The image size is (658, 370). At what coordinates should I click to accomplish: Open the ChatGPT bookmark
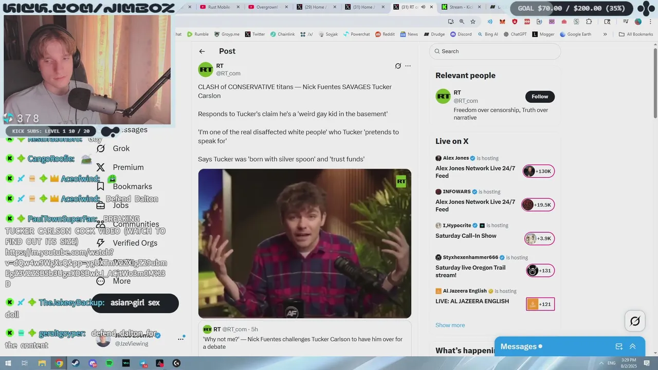tap(515, 34)
